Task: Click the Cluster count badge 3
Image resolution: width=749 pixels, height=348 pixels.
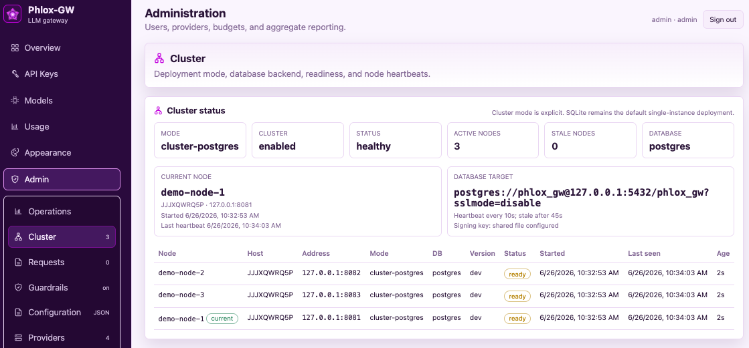Action: pyautogui.click(x=108, y=237)
